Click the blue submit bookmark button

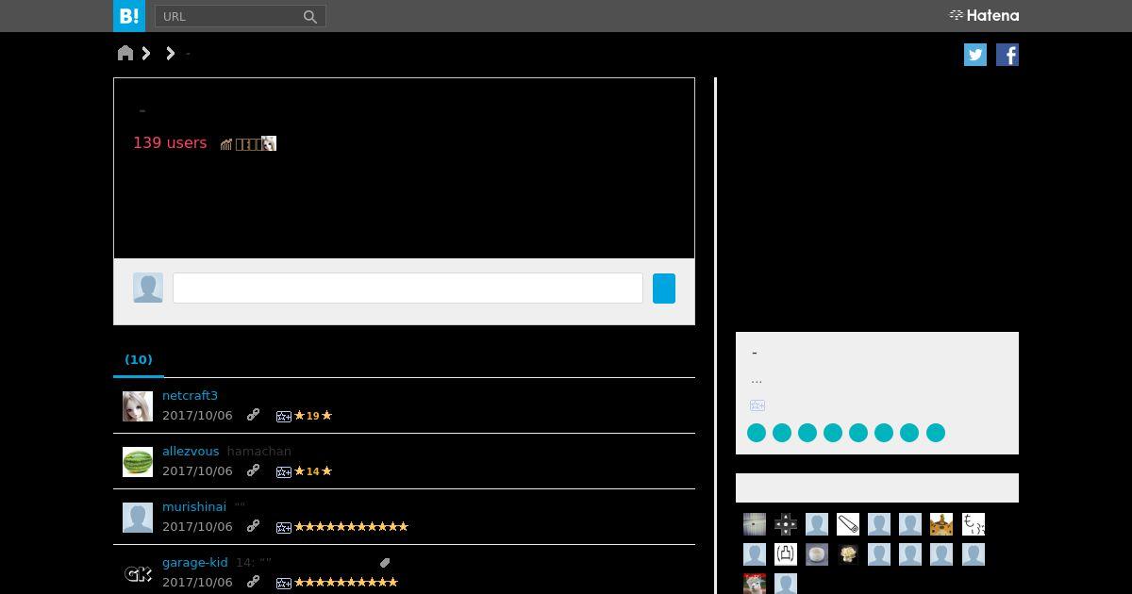tap(664, 288)
